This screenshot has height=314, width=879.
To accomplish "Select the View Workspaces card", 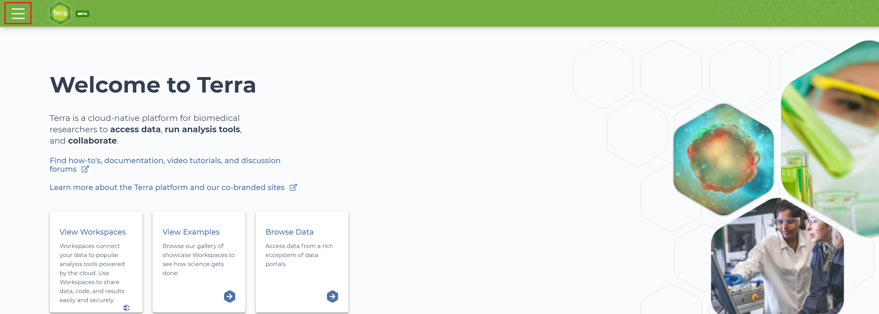I will coord(96,262).
